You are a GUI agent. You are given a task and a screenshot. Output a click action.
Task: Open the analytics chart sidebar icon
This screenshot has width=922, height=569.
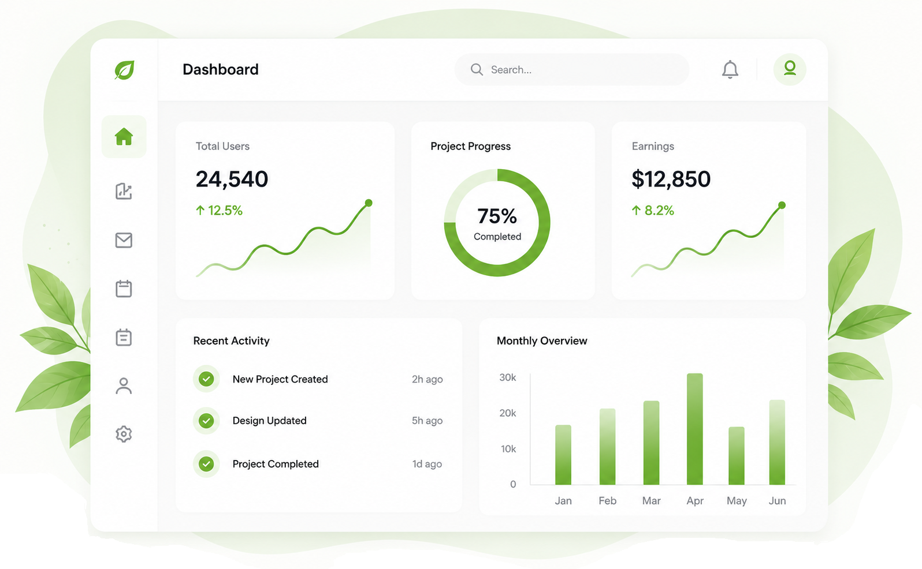coord(124,191)
